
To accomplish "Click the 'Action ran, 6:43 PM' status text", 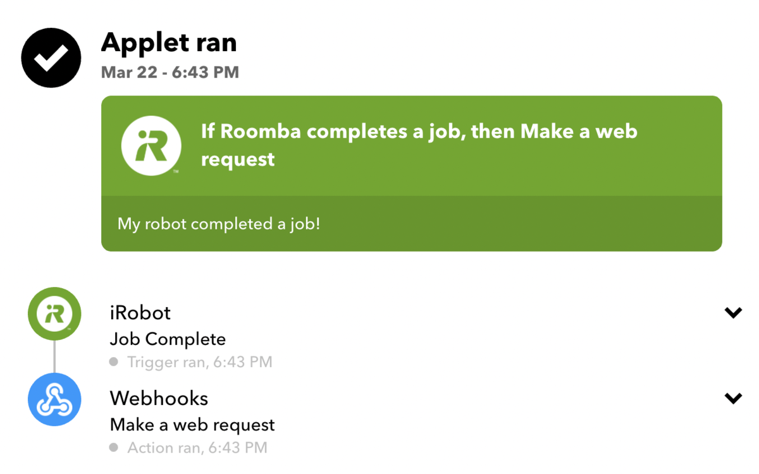I will 197,447.
